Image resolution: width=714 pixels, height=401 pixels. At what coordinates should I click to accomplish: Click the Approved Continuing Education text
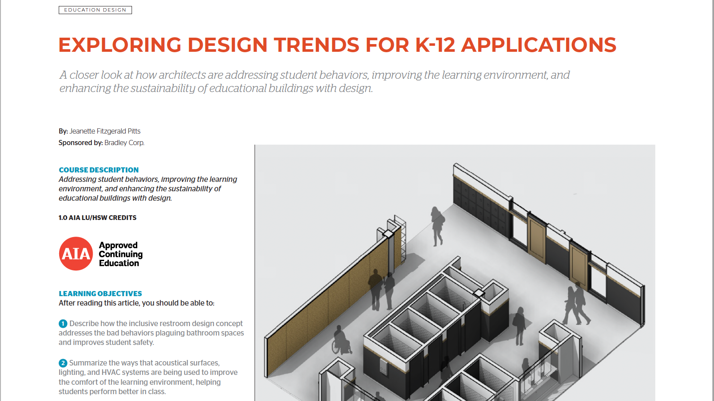click(120, 254)
